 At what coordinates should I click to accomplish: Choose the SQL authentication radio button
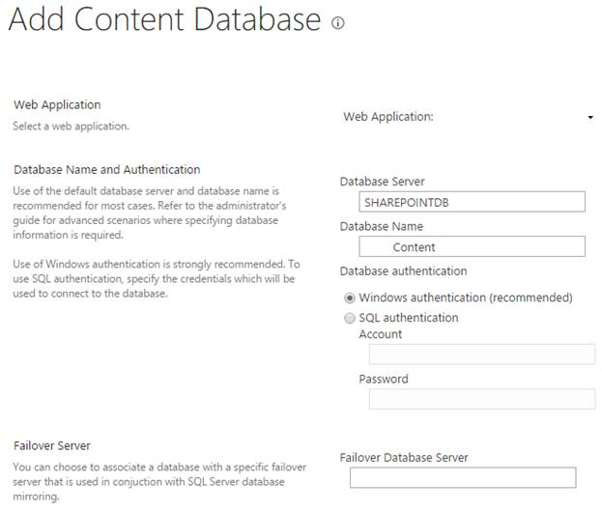[x=350, y=318]
